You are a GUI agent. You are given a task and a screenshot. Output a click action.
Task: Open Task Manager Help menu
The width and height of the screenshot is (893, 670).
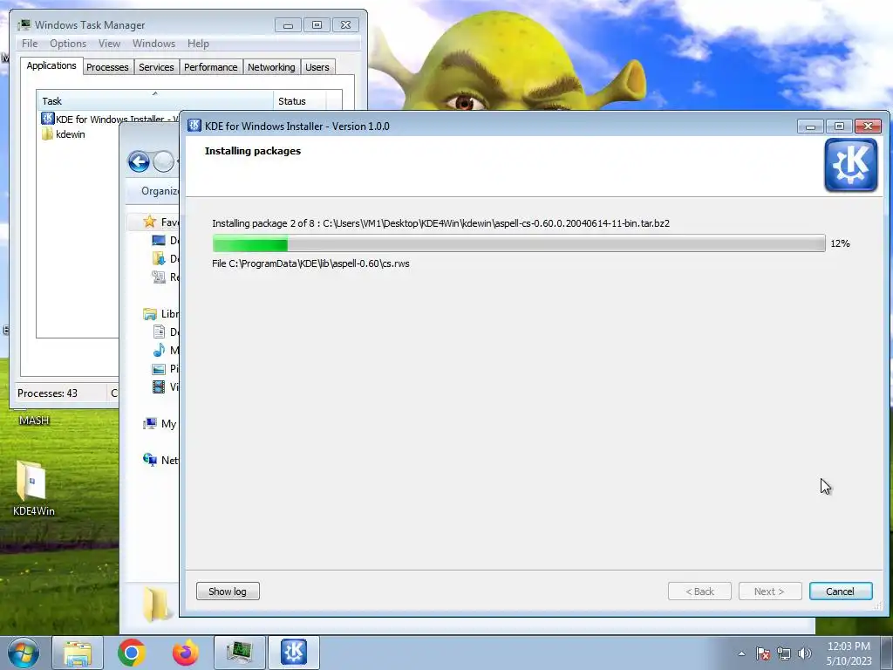click(x=198, y=44)
